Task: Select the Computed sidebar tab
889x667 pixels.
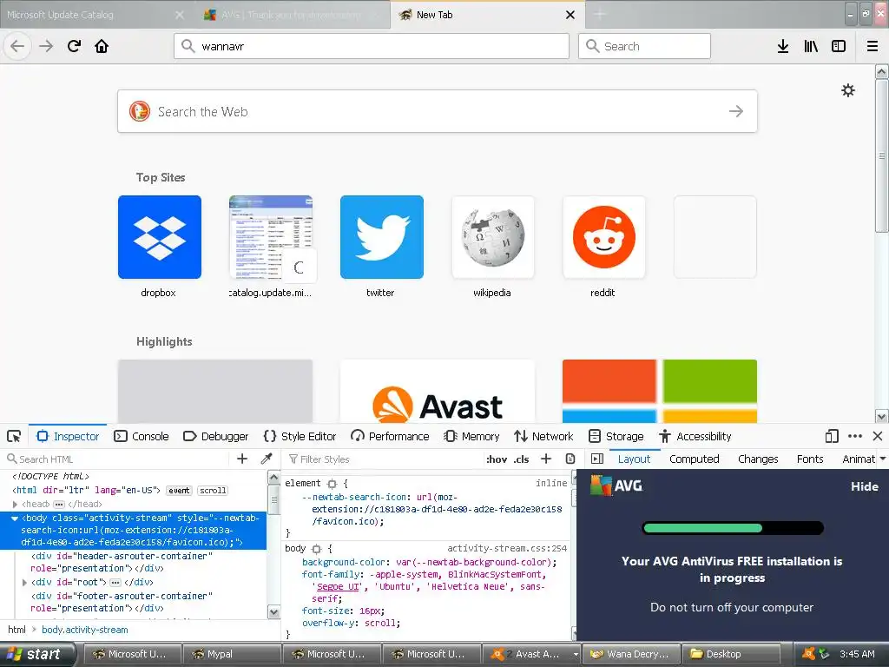Action: point(694,459)
